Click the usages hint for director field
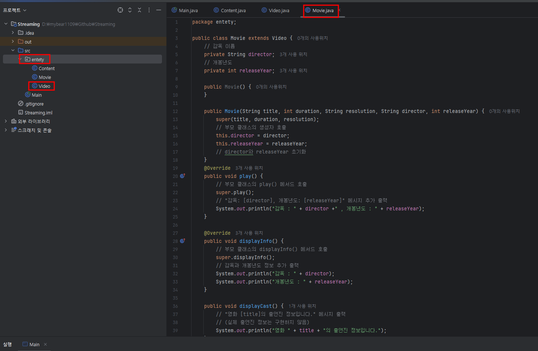The width and height of the screenshot is (538, 351). click(293, 54)
